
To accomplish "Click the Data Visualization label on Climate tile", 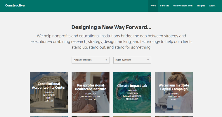I will pos(132,96).
